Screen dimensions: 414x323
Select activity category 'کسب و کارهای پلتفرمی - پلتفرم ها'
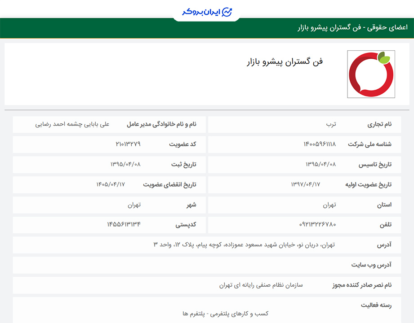(x=226, y=314)
